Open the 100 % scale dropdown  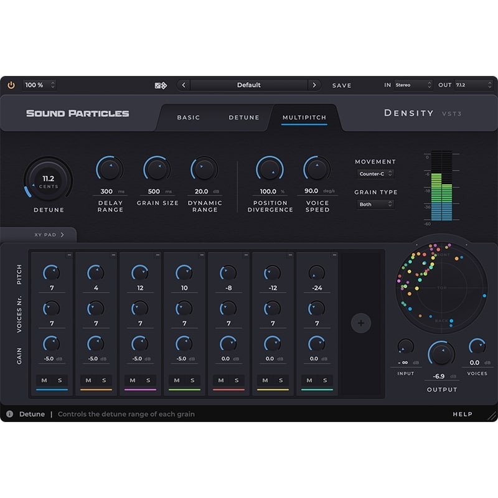(40, 85)
